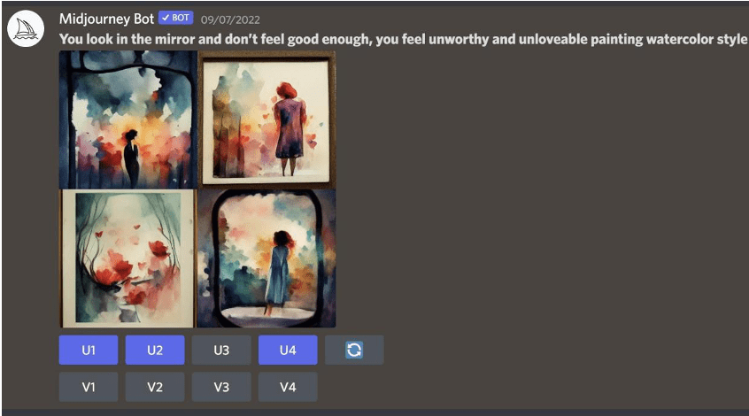This screenshot has height=416, width=749.
Task: Open the dark silhouette woman painting thumbnail
Action: [x=128, y=119]
